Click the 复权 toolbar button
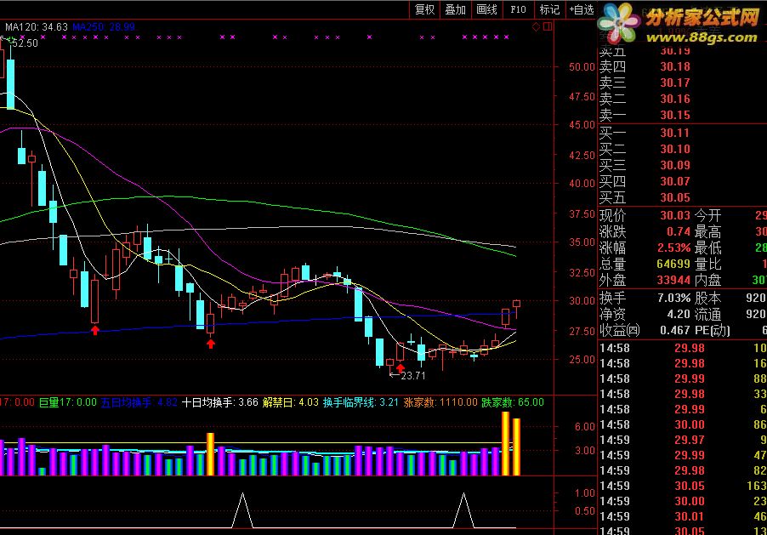 pyautogui.click(x=424, y=10)
